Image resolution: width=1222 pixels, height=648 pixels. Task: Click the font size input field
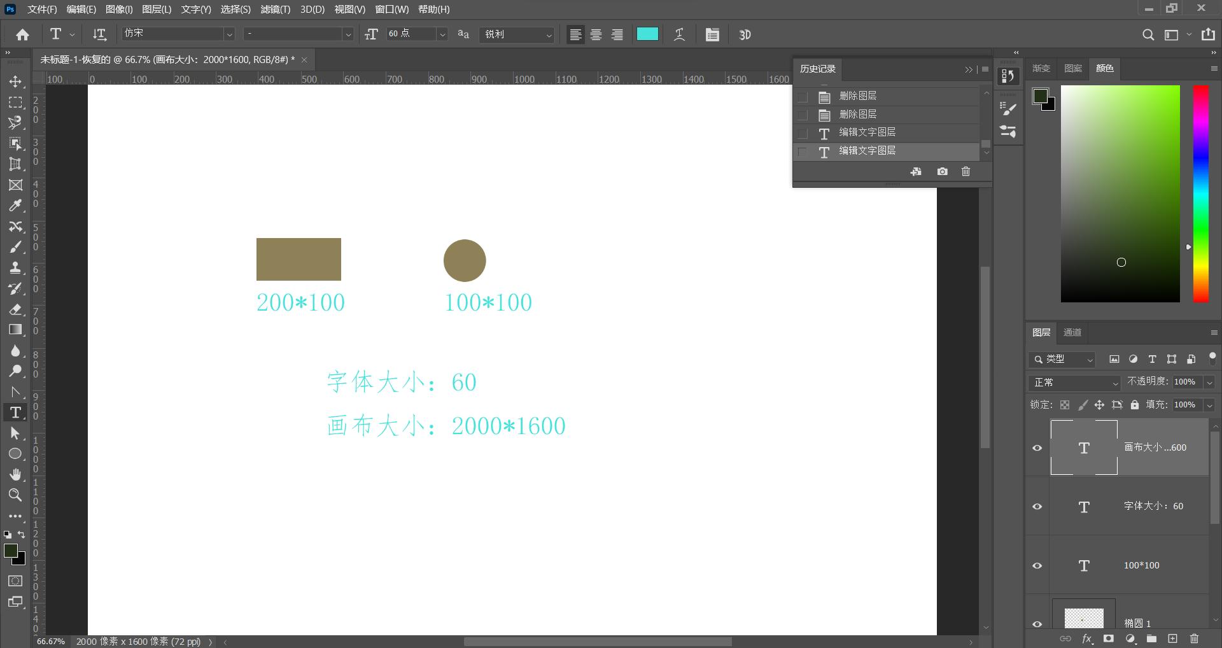411,34
